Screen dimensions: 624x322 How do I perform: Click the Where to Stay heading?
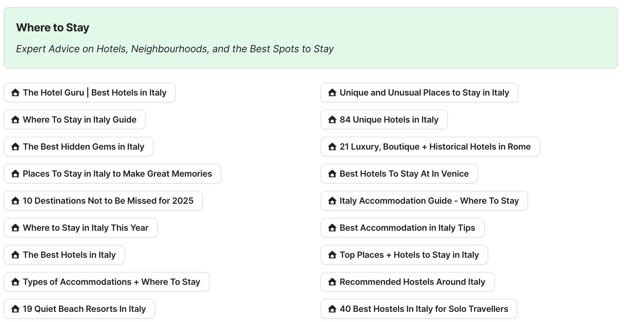coord(53,28)
